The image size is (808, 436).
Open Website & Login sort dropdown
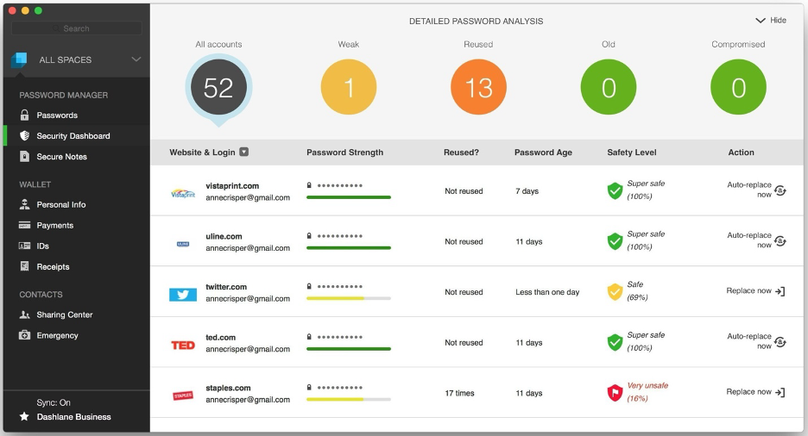tap(244, 152)
